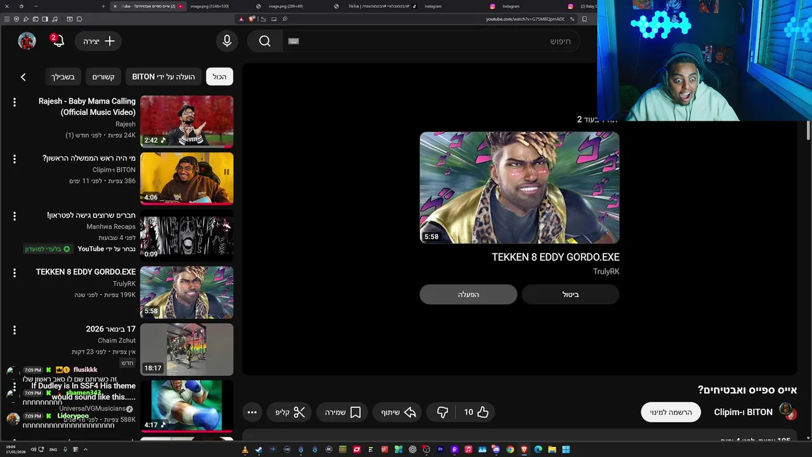
Task: Open upcoming TEKKEN 8 EDDY GORDO.EXE large thumbnail
Action: [x=520, y=188]
